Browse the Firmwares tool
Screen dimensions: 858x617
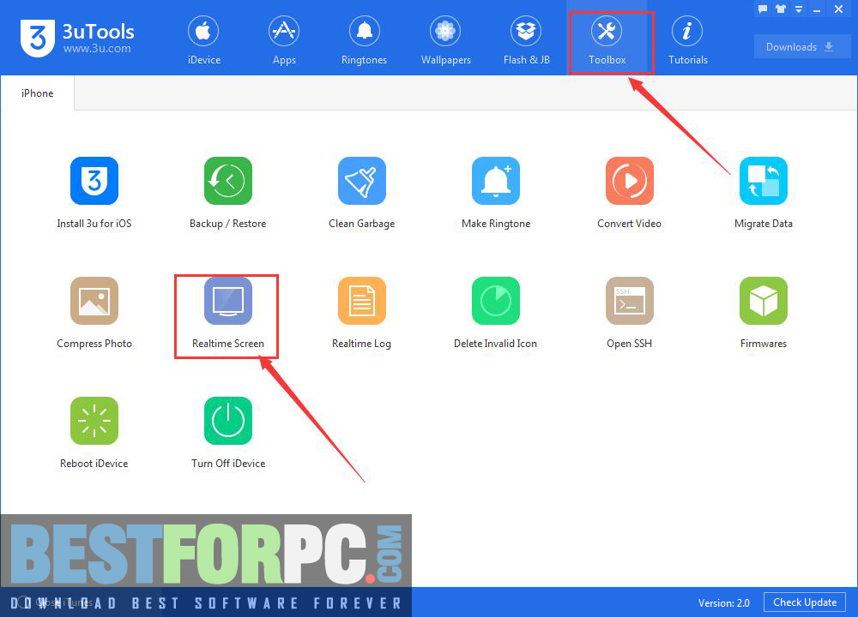[764, 301]
